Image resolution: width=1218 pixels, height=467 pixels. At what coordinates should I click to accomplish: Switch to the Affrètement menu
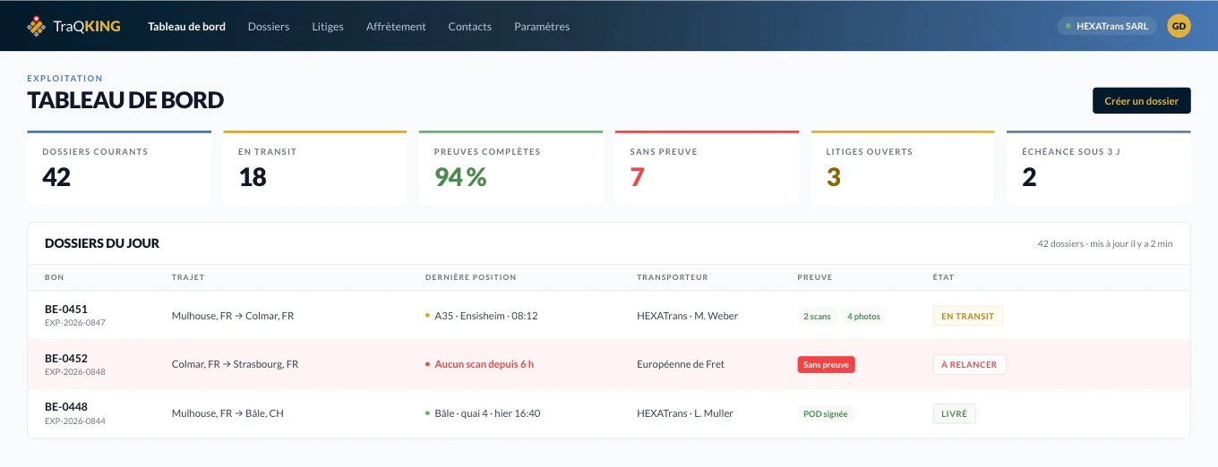(396, 26)
